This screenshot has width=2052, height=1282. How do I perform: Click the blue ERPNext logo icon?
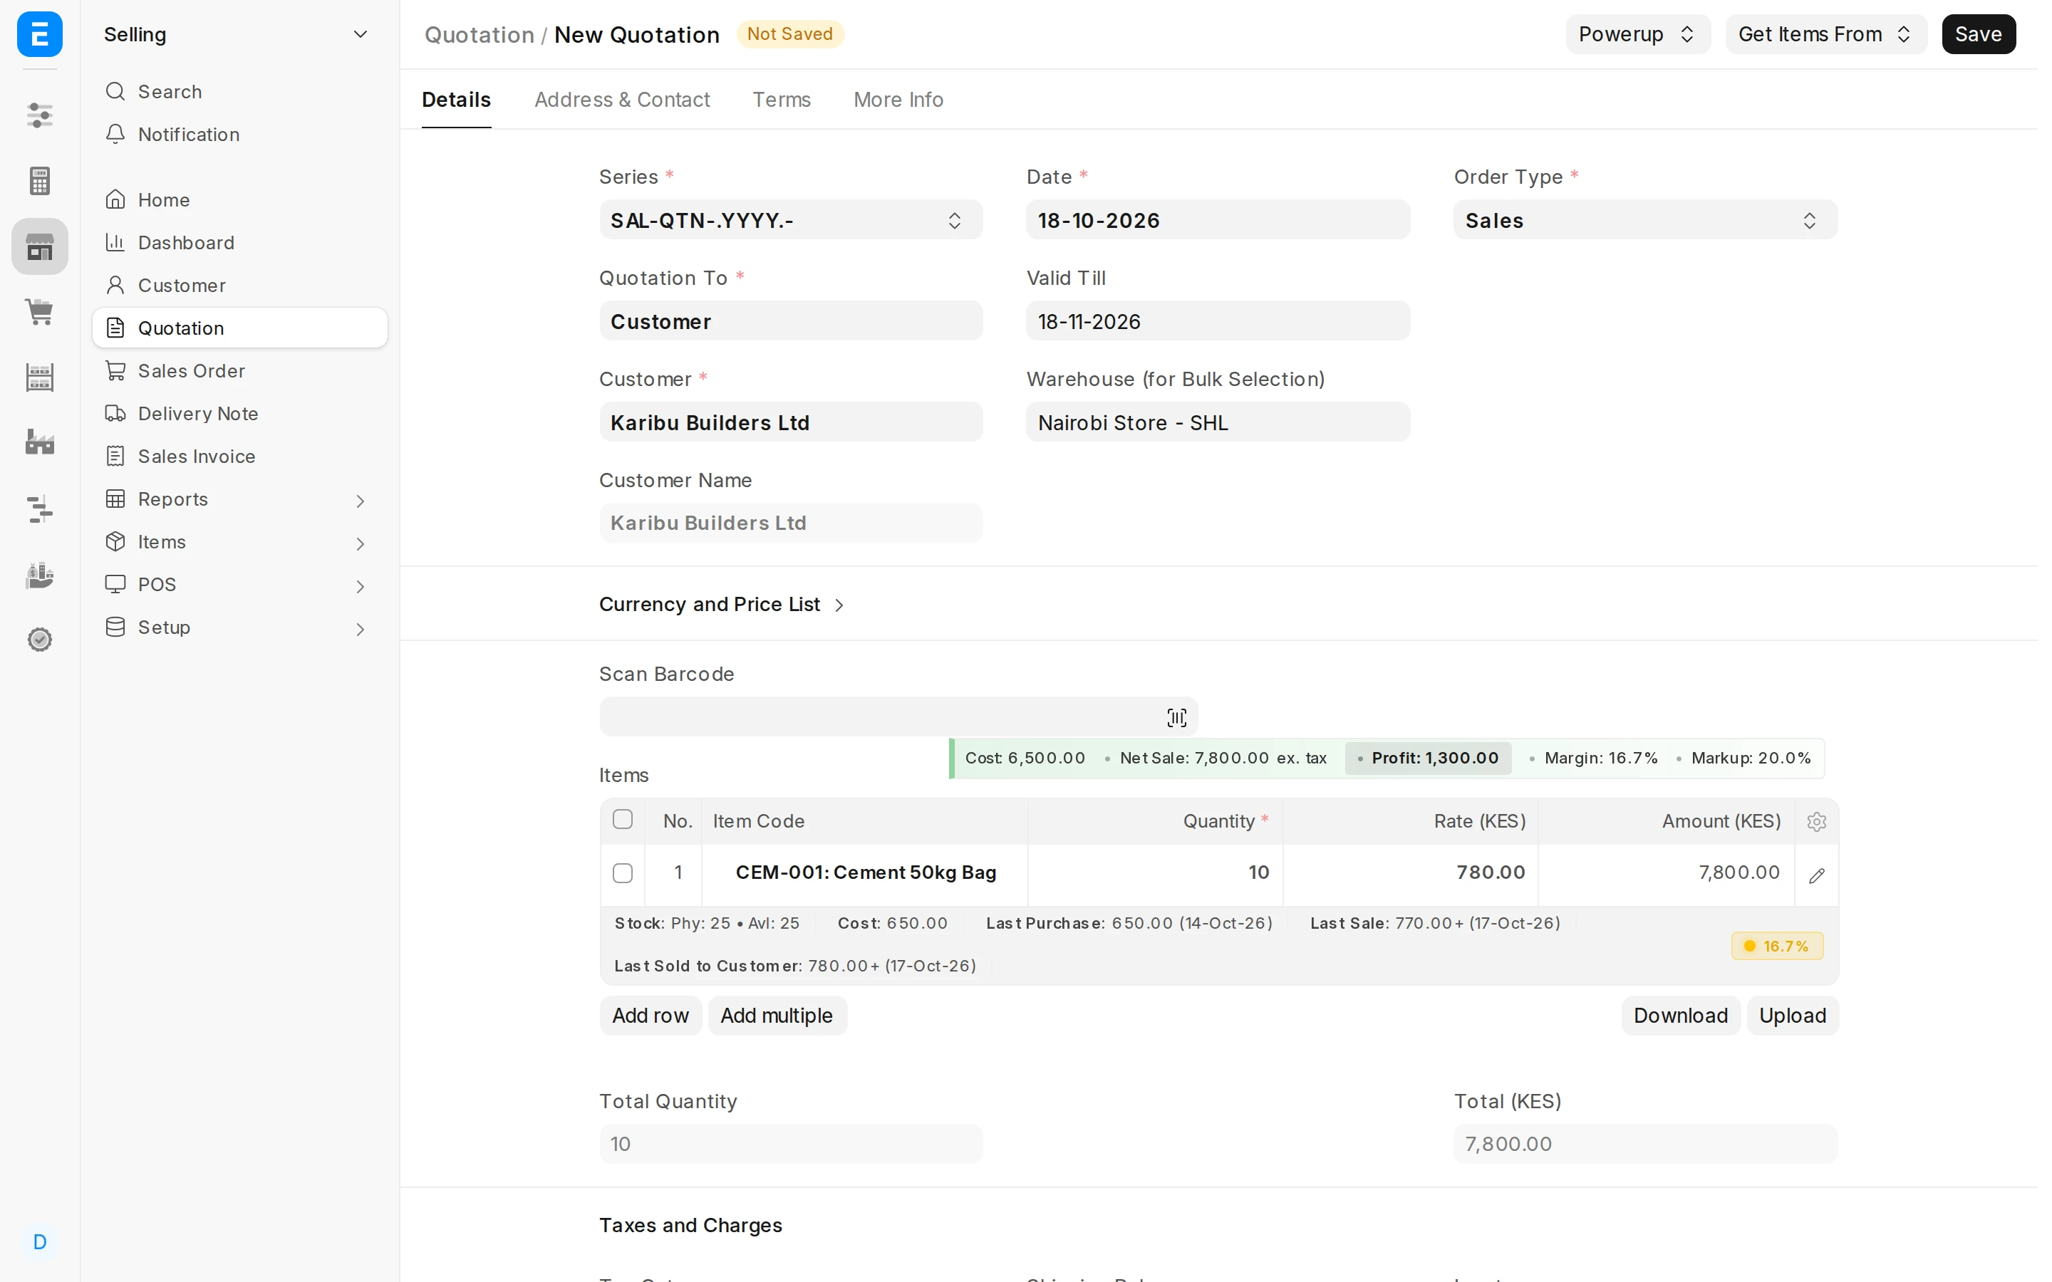[x=40, y=34]
